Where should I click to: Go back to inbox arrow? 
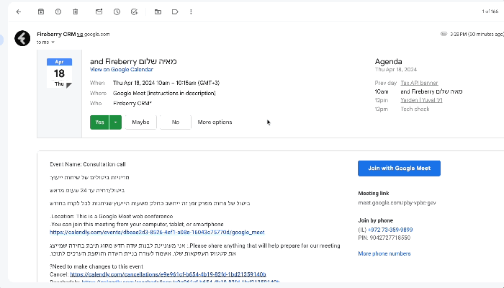point(19,12)
